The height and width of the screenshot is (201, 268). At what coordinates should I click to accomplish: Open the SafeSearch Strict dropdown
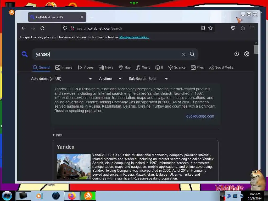click(x=148, y=79)
